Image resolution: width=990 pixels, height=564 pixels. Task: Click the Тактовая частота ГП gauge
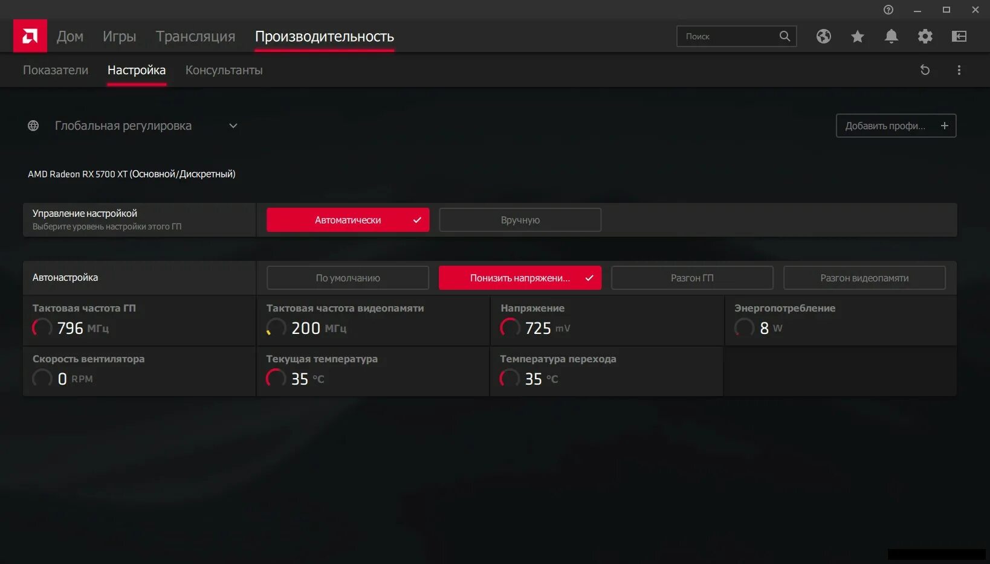[42, 327]
